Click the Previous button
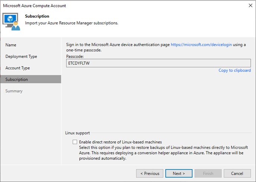 (150, 173)
